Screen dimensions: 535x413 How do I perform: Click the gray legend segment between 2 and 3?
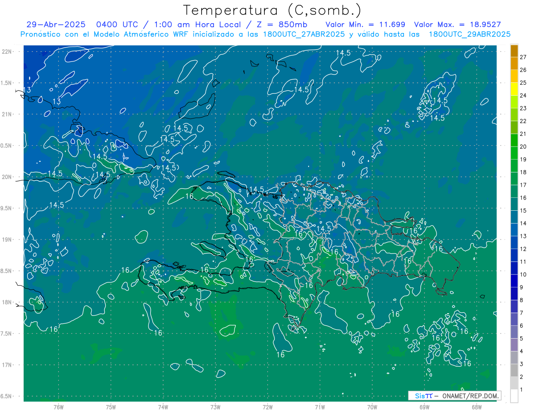coord(514,370)
